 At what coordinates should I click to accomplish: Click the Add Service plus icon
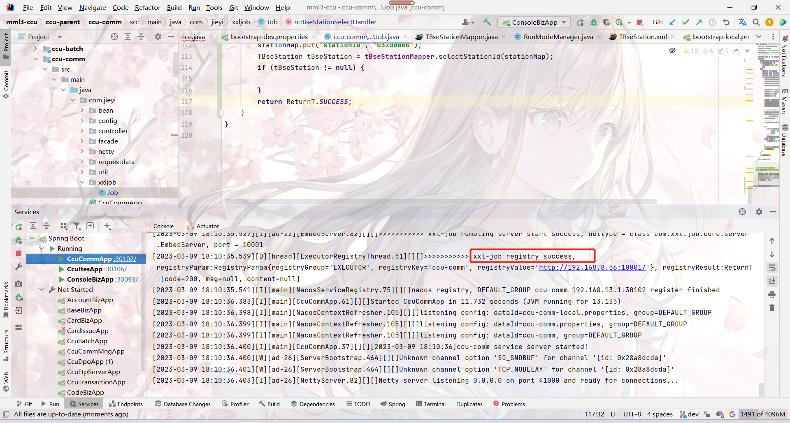tap(107, 226)
